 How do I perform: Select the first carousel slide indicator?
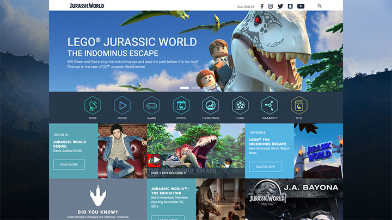pos(185,87)
